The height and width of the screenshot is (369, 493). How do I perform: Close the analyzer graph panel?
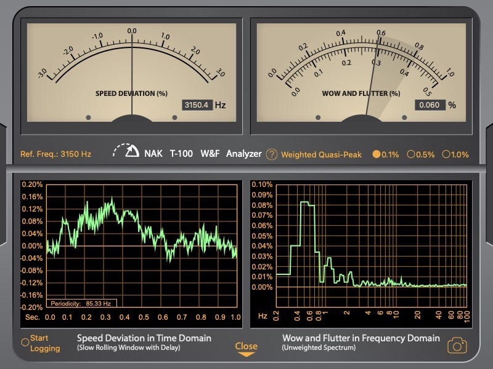pos(246,346)
